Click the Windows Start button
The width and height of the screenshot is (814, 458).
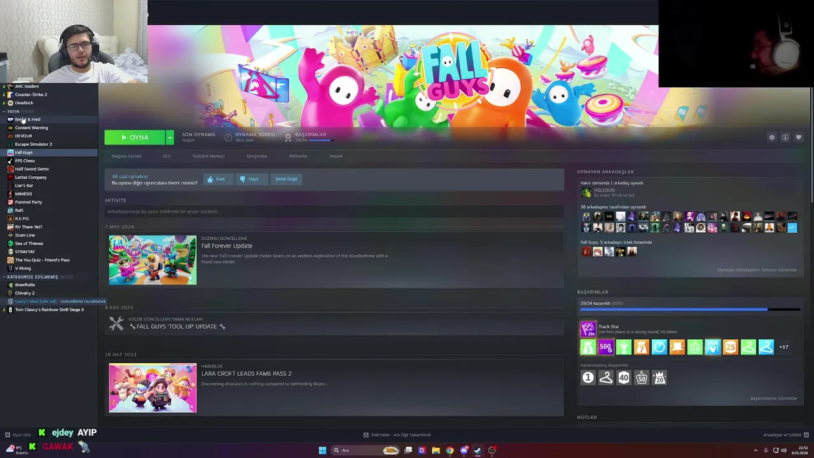(x=322, y=450)
